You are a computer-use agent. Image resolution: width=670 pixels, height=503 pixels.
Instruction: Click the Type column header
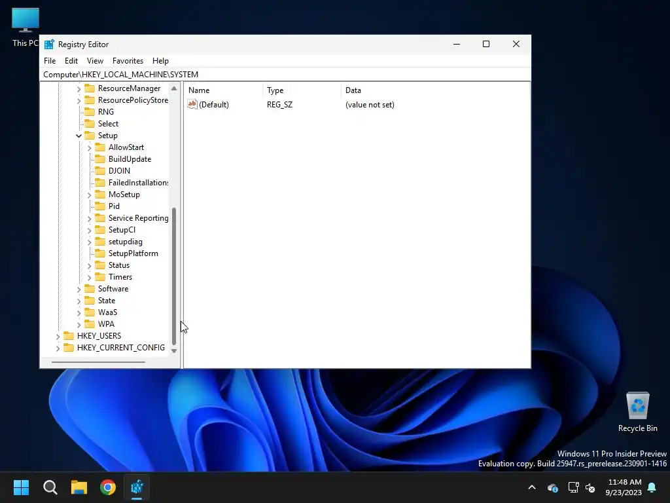[302, 90]
